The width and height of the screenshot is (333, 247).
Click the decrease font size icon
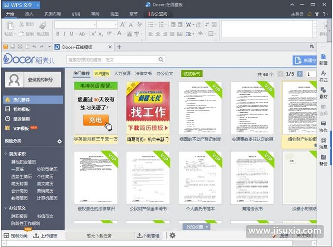[x=131, y=25]
